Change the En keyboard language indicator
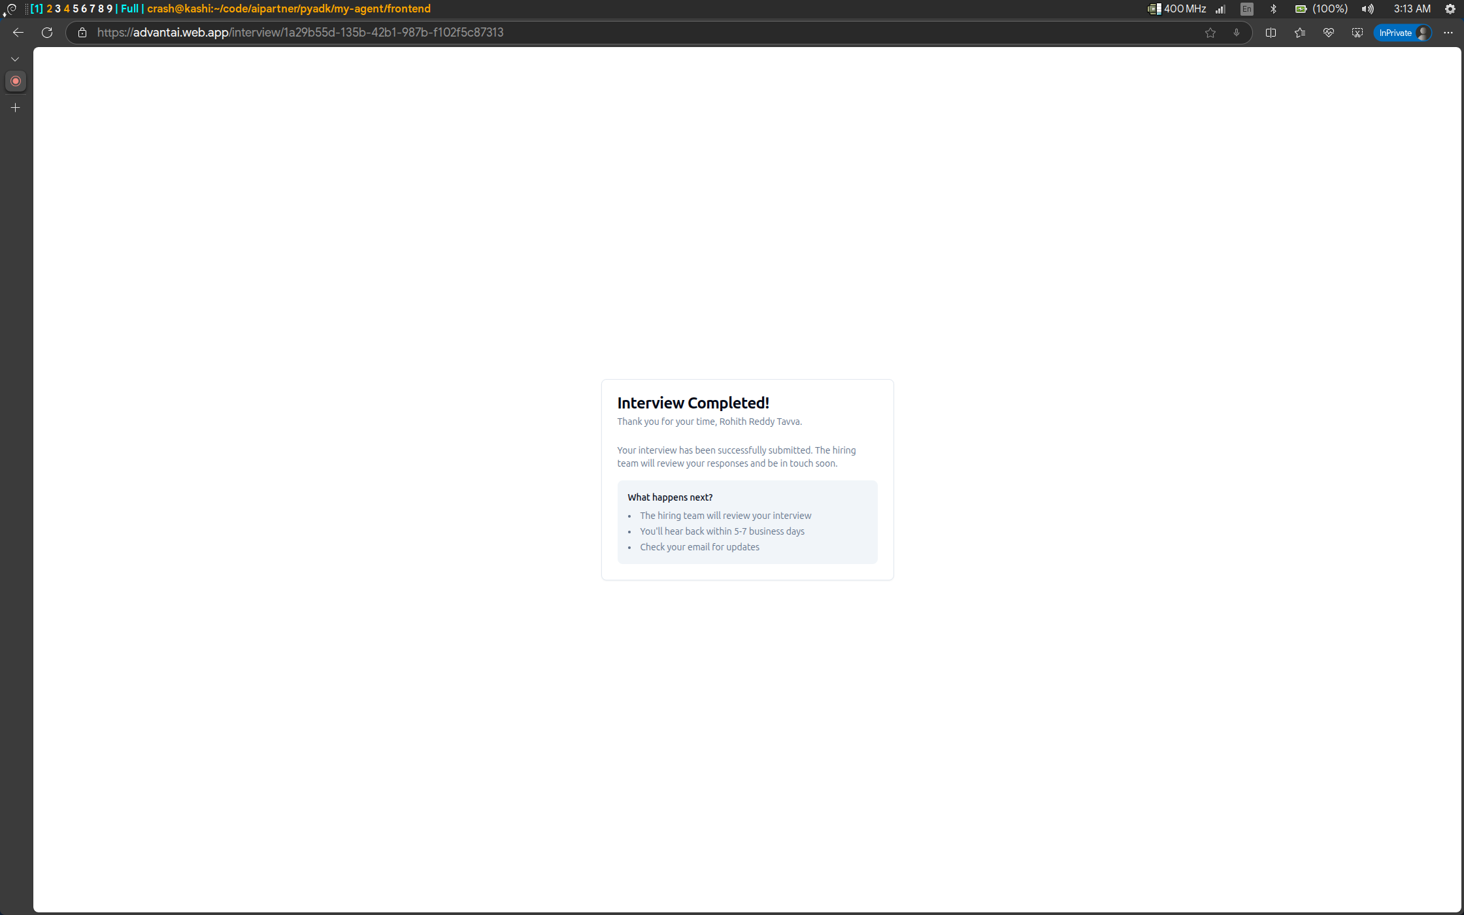The width and height of the screenshot is (1464, 915). click(x=1247, y=8)
